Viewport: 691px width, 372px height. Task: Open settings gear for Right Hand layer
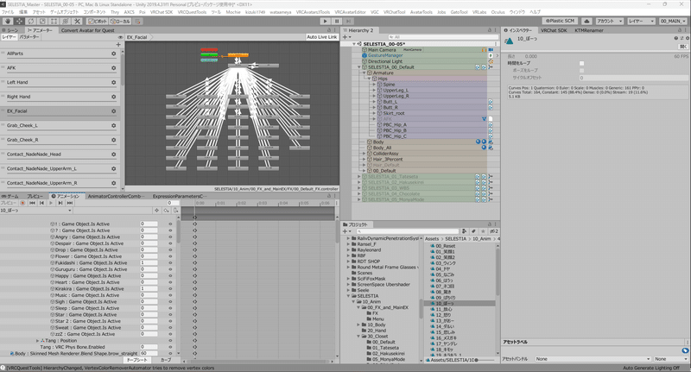(x=114, y=97)
